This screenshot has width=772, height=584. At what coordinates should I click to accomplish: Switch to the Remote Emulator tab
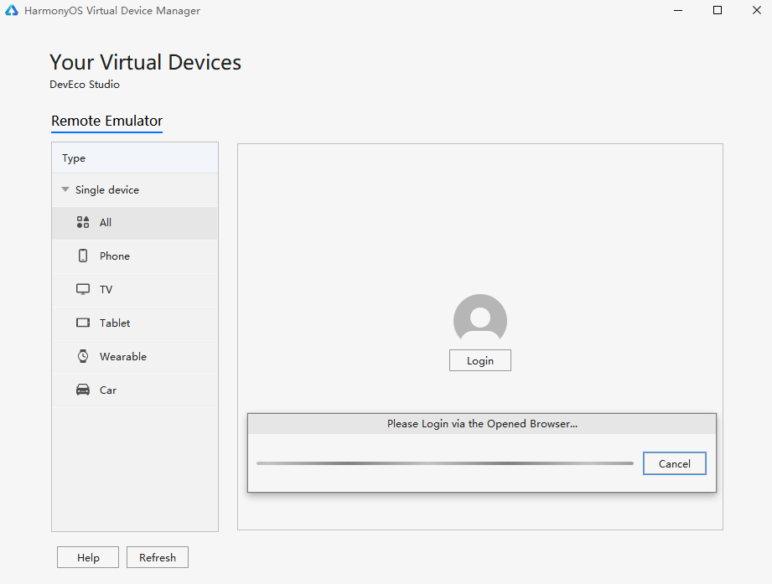pyautogui.click(x=106, y=121)
